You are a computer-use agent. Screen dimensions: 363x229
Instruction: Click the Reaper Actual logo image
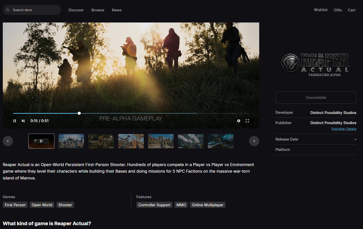[x=316, y=64]
